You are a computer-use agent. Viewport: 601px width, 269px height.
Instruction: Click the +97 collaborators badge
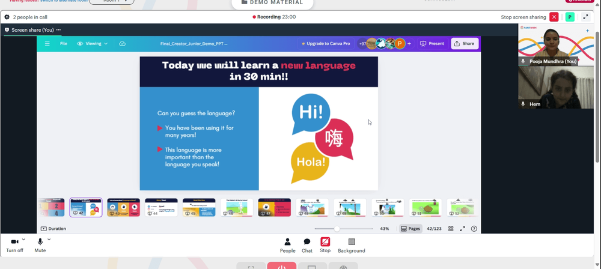coord(362,44)
